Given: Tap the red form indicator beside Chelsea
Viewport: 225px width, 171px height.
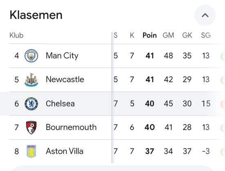Looking at the screenshot, I should pos(223,104).
